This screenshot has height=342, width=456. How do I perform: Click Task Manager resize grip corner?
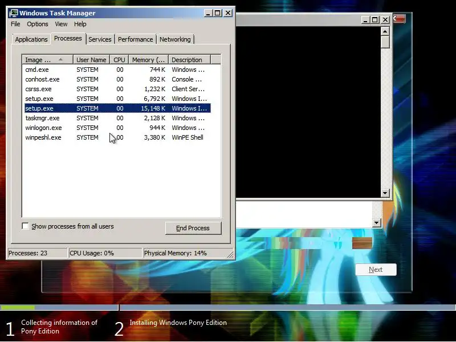230,255
